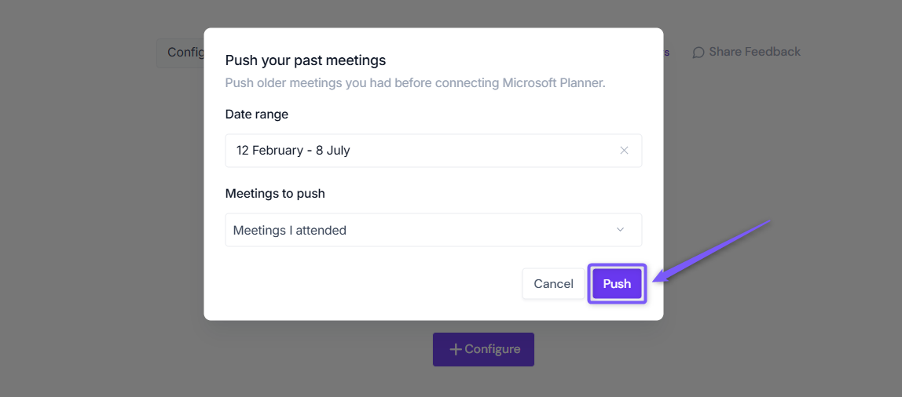Image resolution: width=902 pixels, height=397 pixels.
Task: Click the 12 February - 8 July text
Action: (x=293, y=151)
